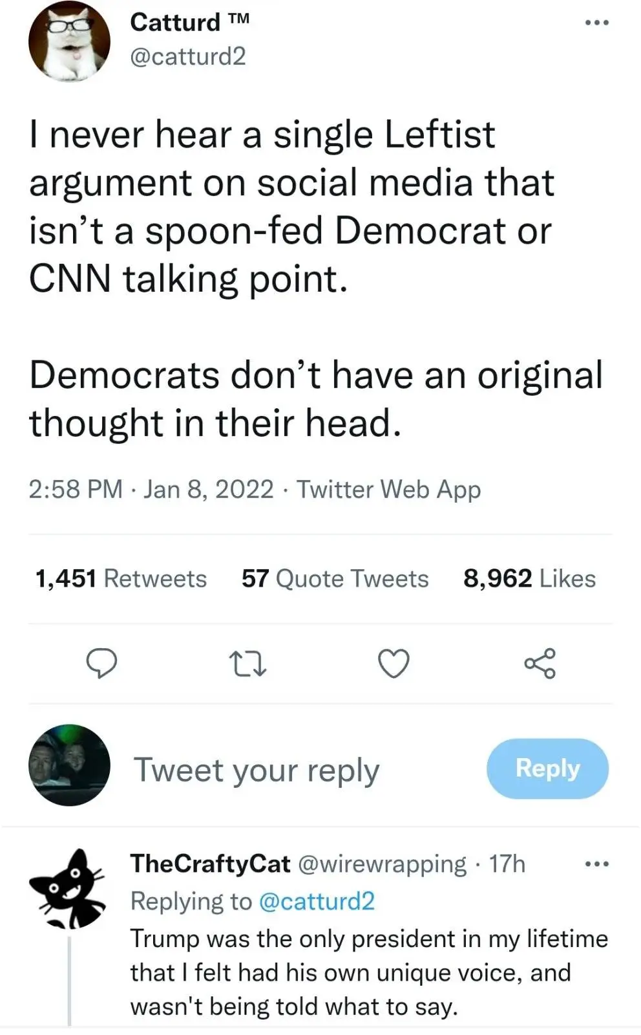Click the 17h timestamp on reply

pyautogui.click(x=507, y=864)
